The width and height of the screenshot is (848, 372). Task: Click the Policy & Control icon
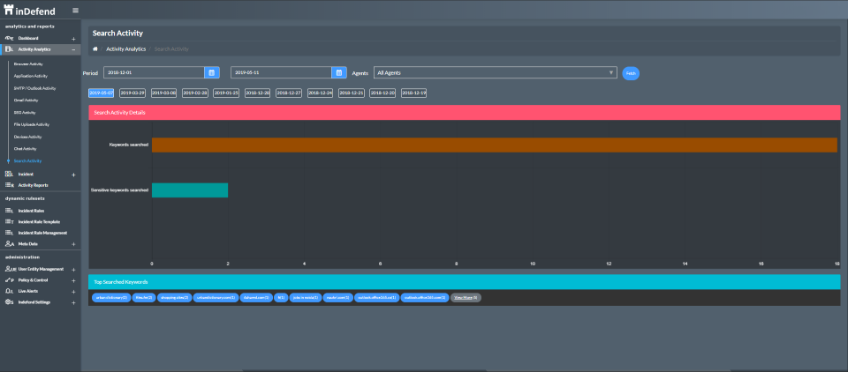tap(9, 279)
